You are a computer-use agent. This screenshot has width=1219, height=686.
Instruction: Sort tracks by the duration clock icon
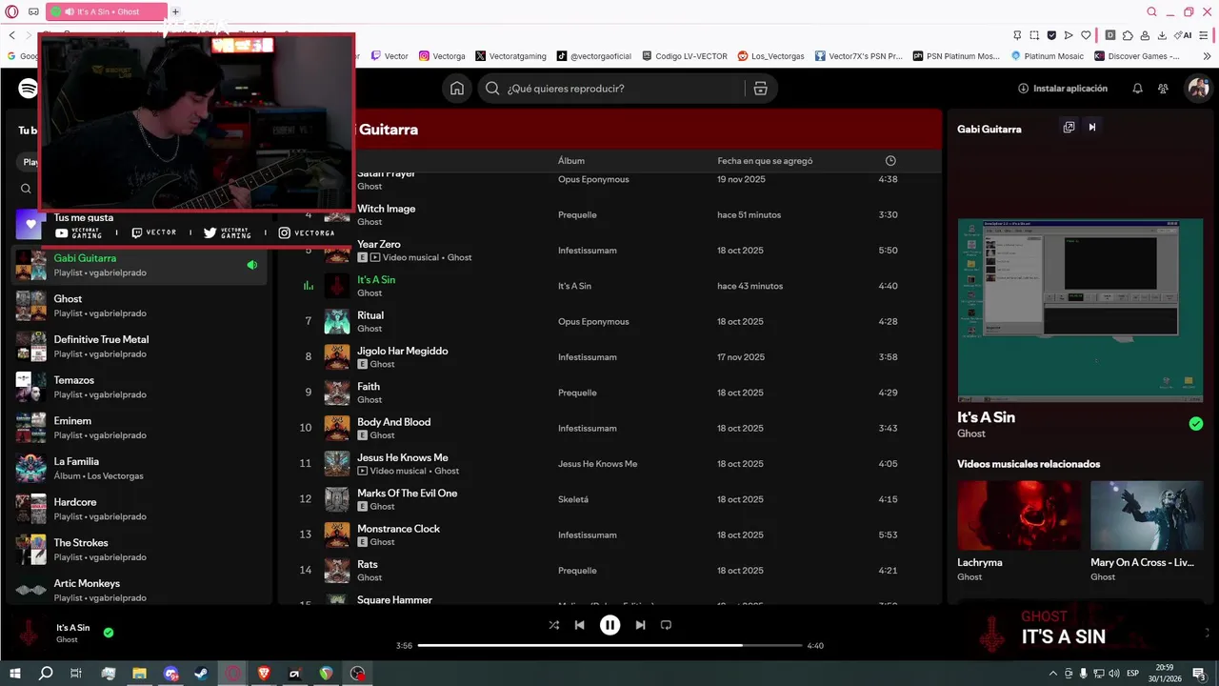[x=890, y=161]
